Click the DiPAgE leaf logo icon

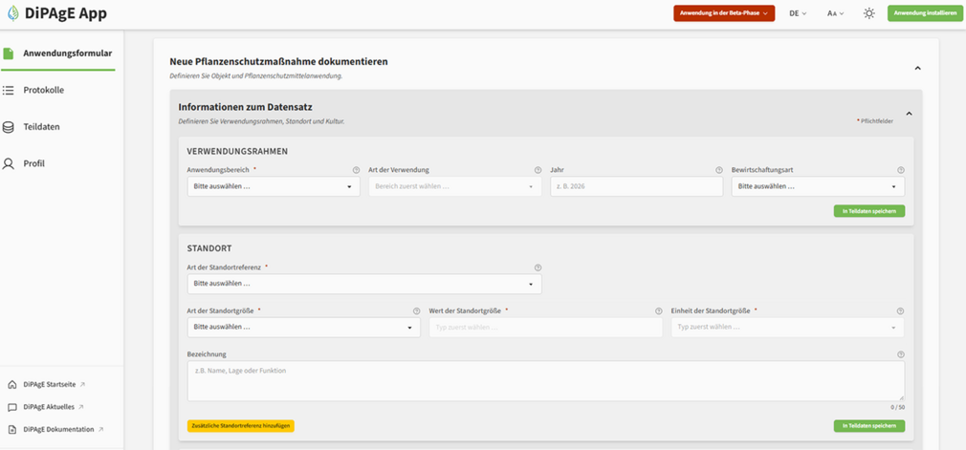point(12,13)
